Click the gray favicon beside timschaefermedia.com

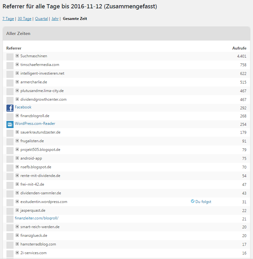click(x=10, y=65)
